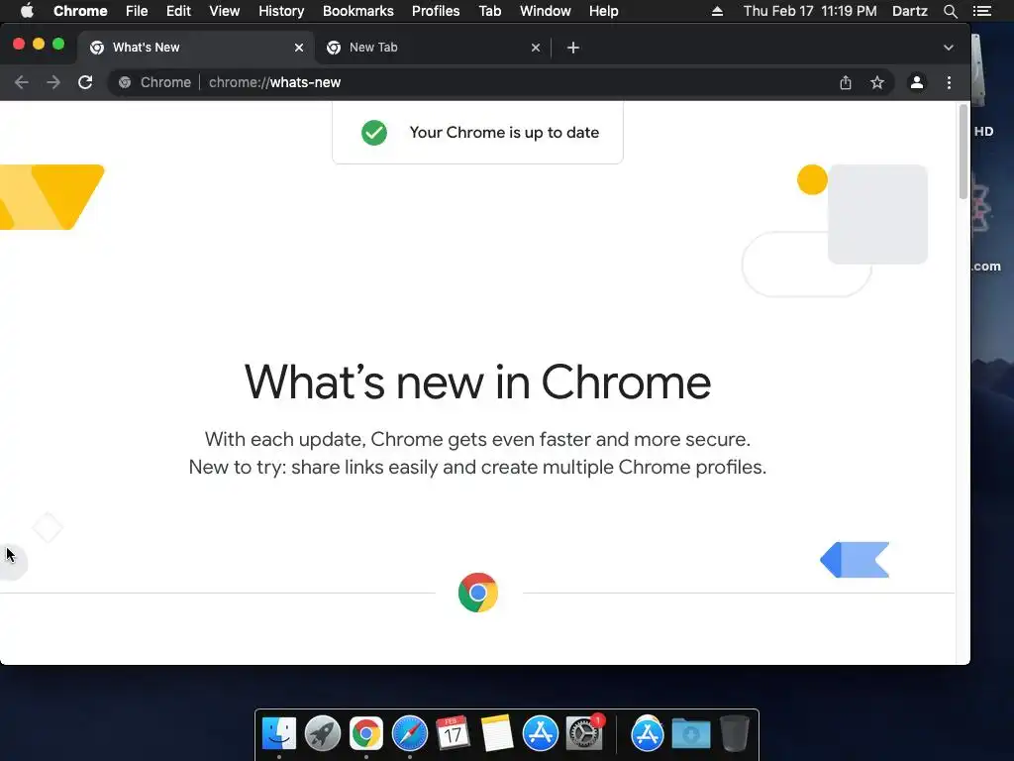Image resolution: width=1014 pixels, height=761 pixels.
Task: Open the Bookmarks menu
Action: tap(358, 11)
